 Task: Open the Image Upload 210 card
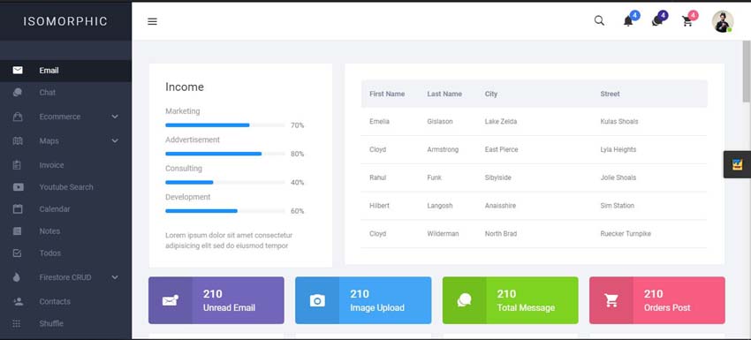click(363, 300)
